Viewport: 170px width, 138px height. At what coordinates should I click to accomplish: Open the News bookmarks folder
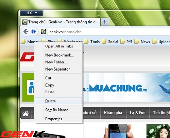click(x=142, y=42)
